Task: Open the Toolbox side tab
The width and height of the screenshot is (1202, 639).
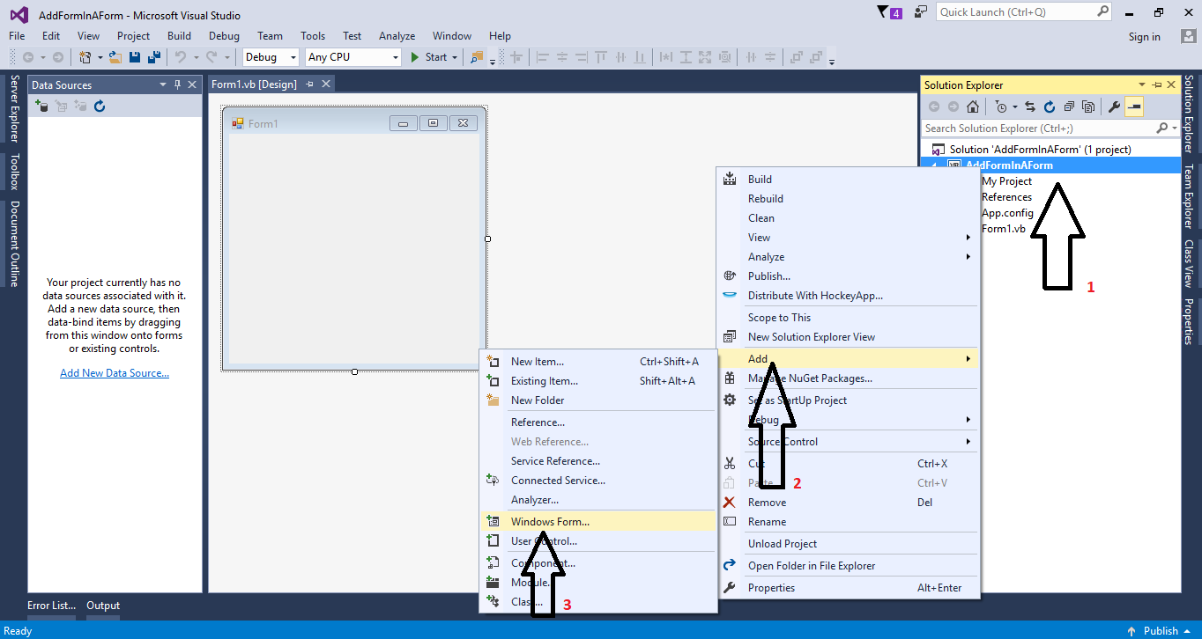Action: (14, 173)
